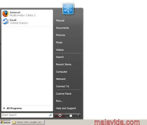Launch Outlook Express Email icon

(5, 21)
